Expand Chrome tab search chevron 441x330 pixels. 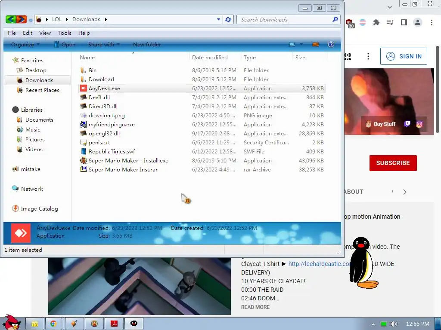point(389,7)
